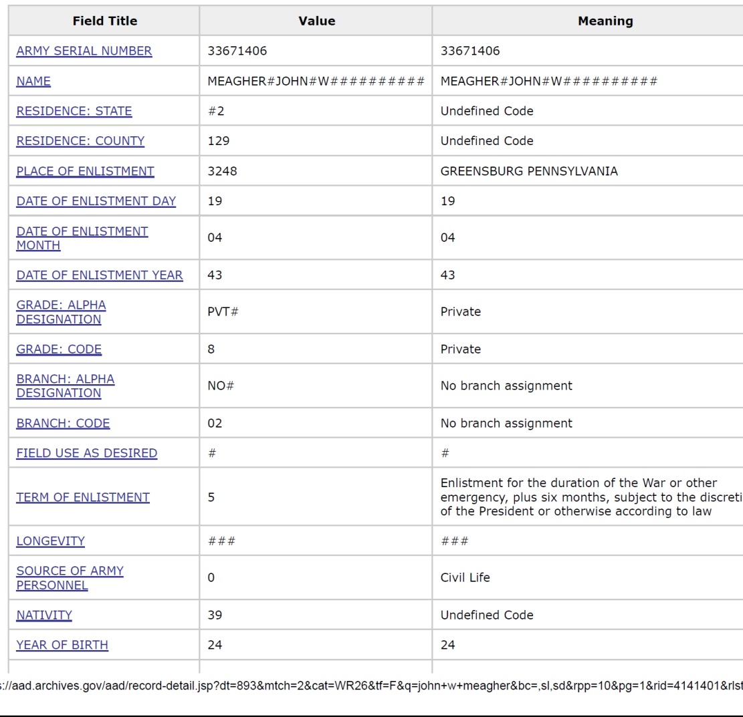Follow the RESIDENCE: COUNTY link
The width and height of the screenshot is (743, 717).
(x=80, y=140)
